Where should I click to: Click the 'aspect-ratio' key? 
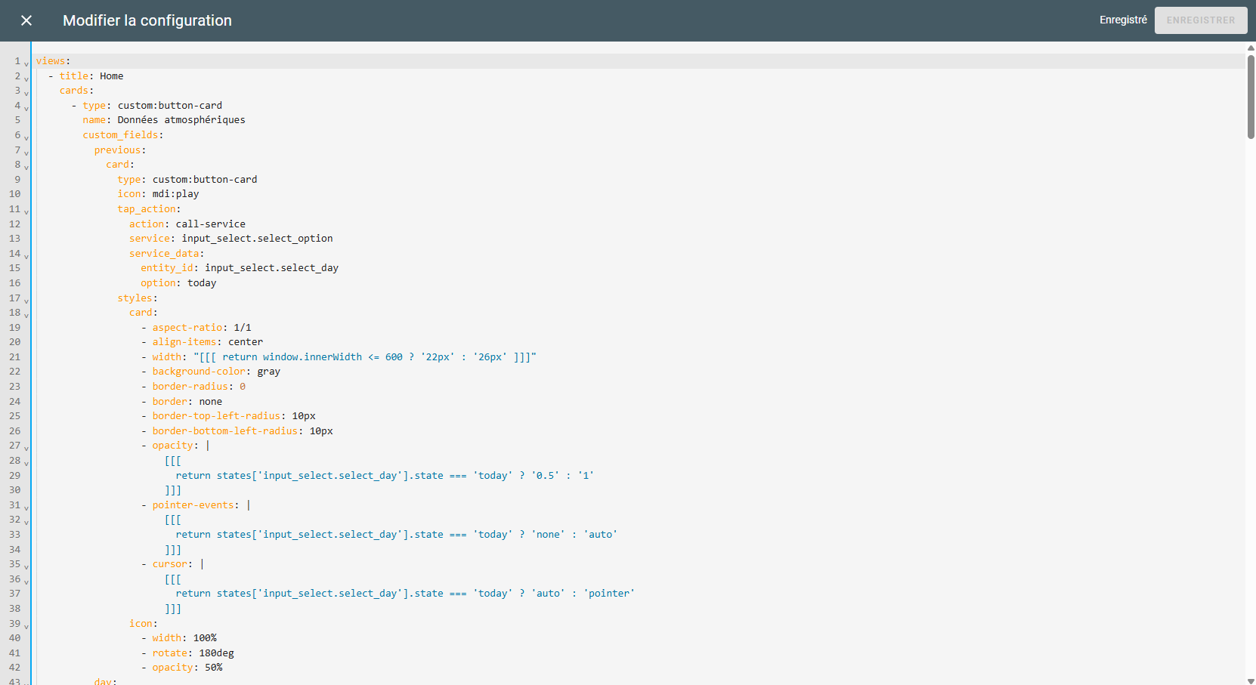pyautogui.click(x=187, y=328)
